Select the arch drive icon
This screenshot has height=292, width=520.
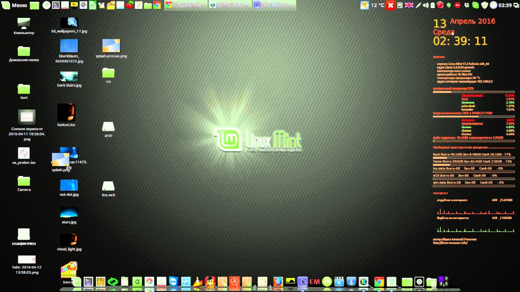(108, 129)
